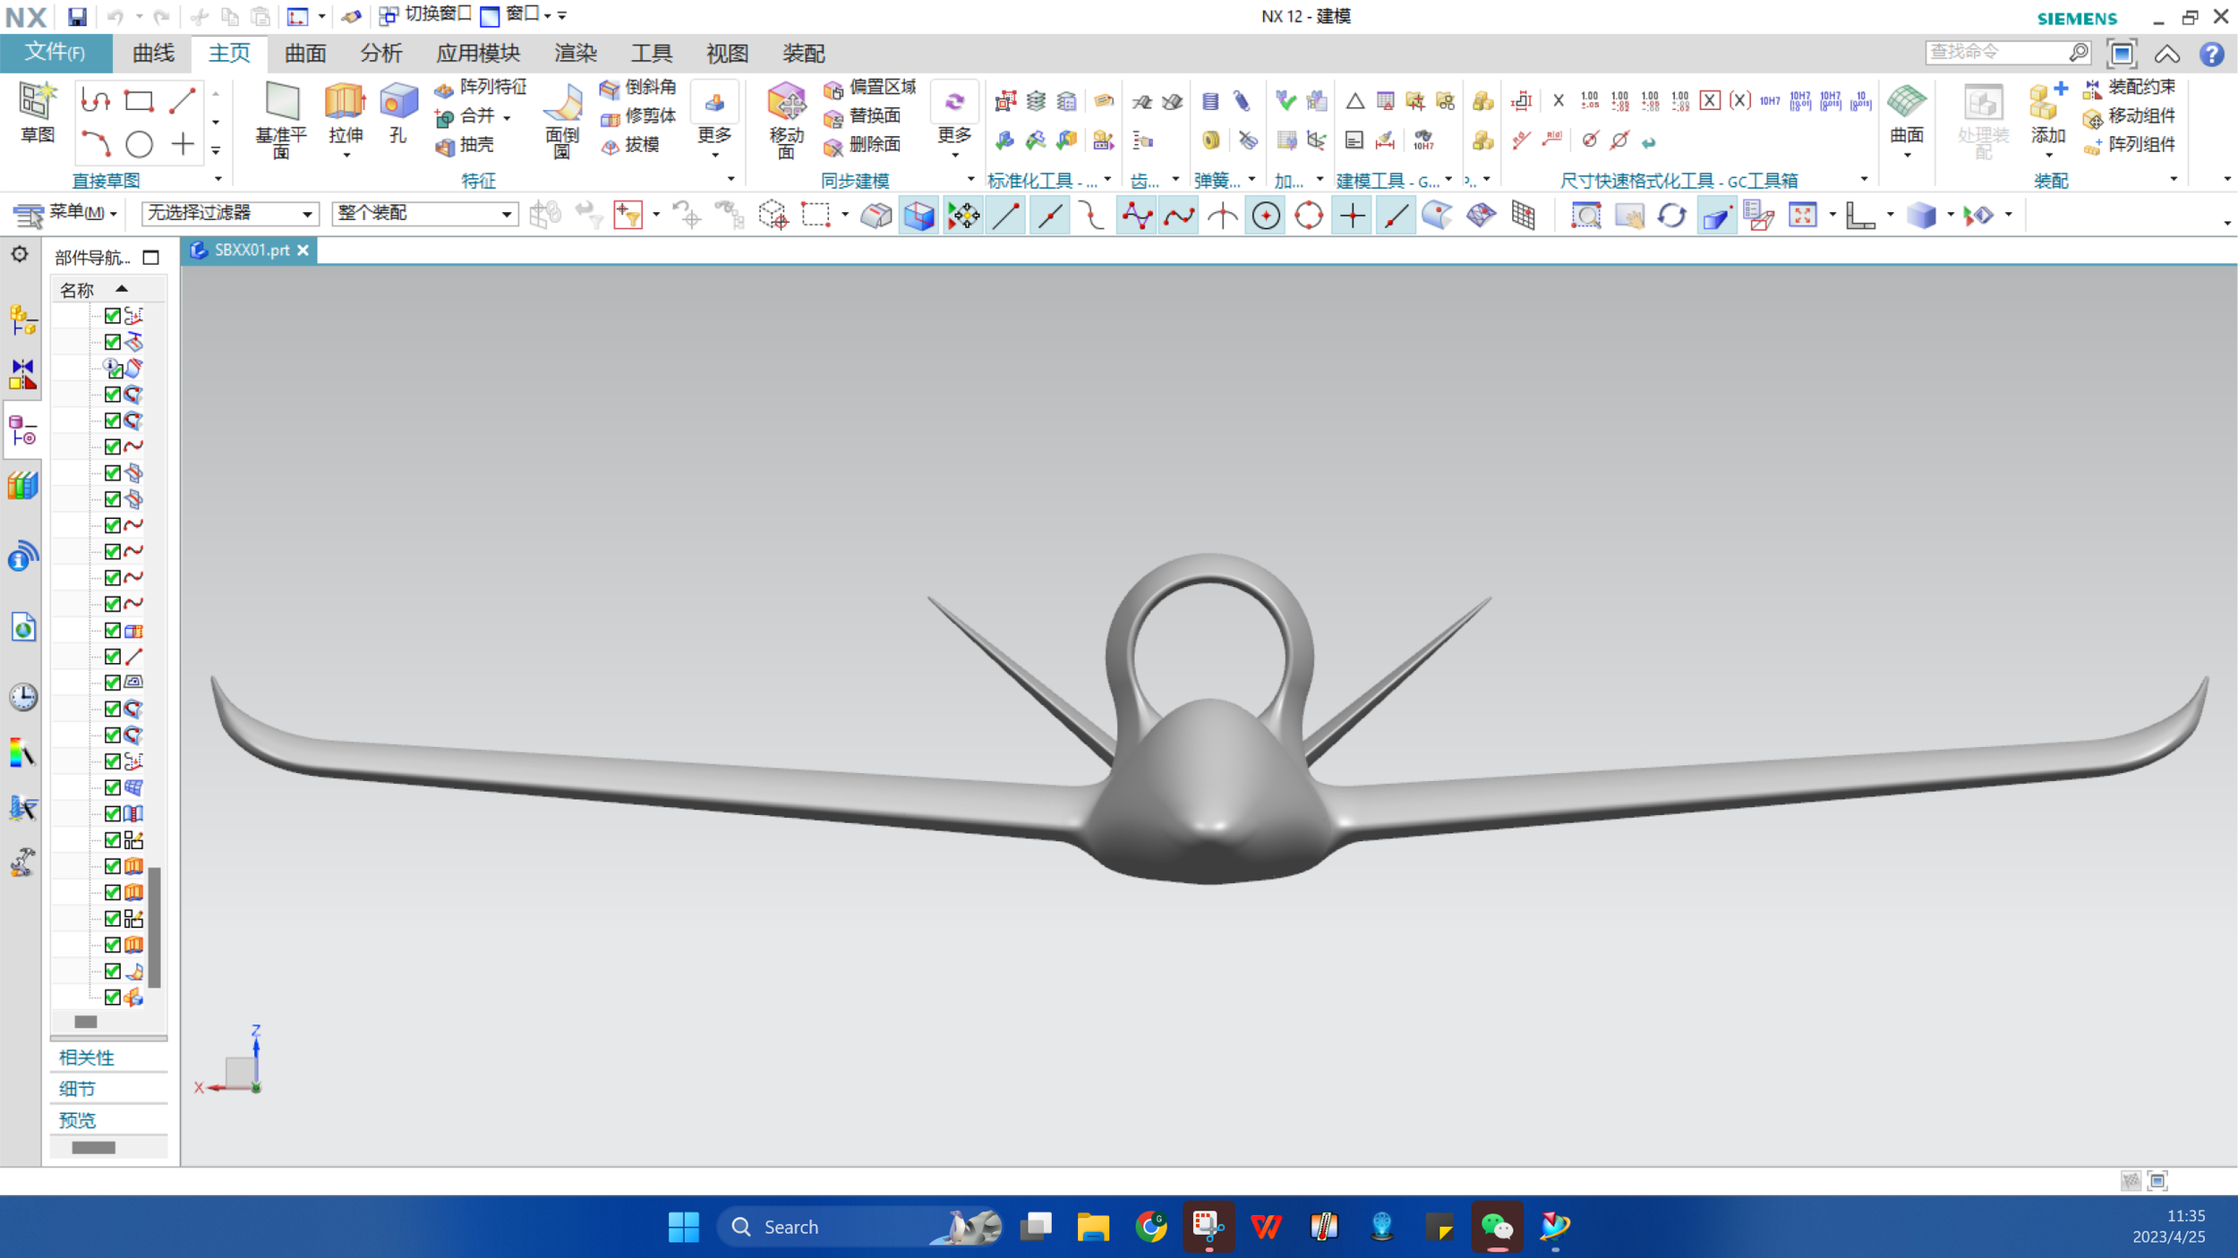Toggle the last feature checkbox in navigator

tap(113, 997)
